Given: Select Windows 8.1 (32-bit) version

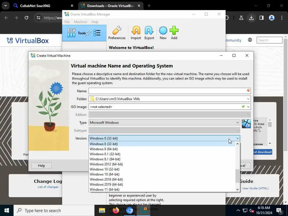Looking at the screenshot, I should coord(162,154).
